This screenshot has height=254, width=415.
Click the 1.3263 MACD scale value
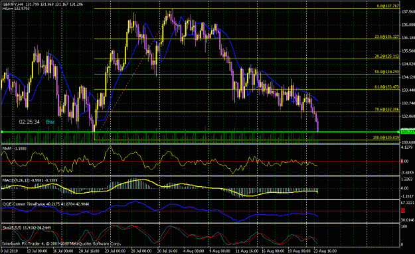pos(407,180)
